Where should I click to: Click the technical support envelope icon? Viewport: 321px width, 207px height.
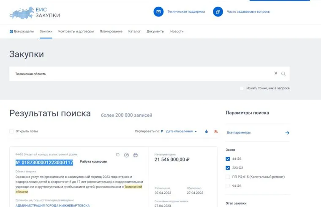158,12
